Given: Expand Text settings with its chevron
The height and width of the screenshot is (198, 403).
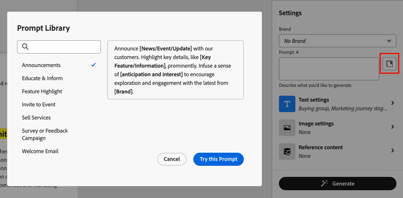Looking at the screenshot, I should tap(392, 103).
